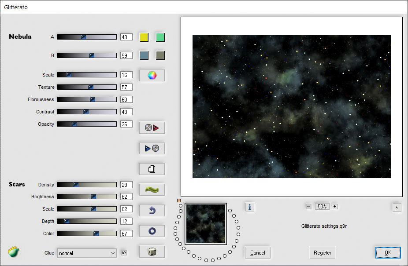Click the caret button below the preview
The image size is (408, 266).
[397, 208]
